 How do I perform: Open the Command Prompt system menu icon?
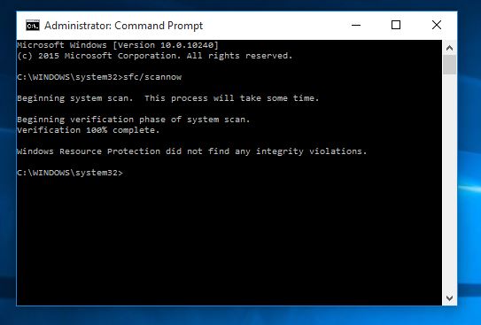(33, 26)
